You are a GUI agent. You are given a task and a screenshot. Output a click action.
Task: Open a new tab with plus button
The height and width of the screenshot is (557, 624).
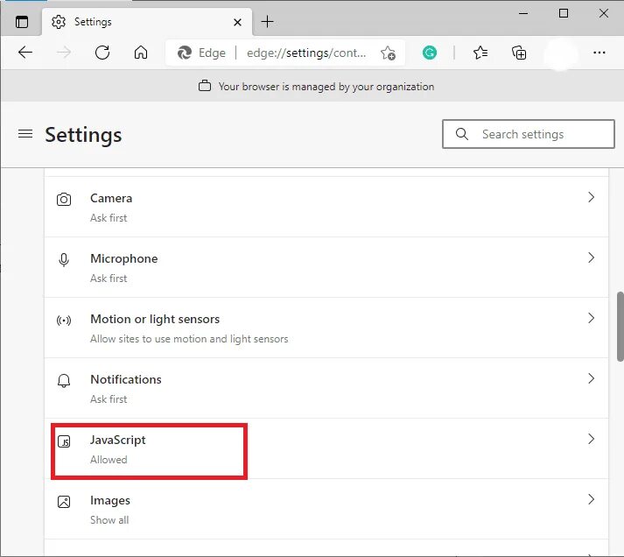268,22
